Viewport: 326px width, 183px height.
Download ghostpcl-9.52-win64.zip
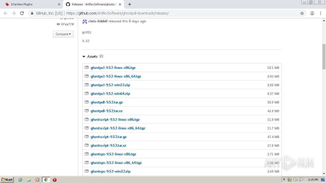point(110,94)
